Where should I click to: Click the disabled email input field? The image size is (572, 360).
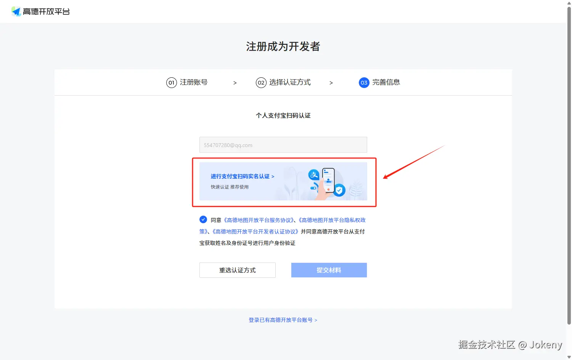(x=283, y=145)
